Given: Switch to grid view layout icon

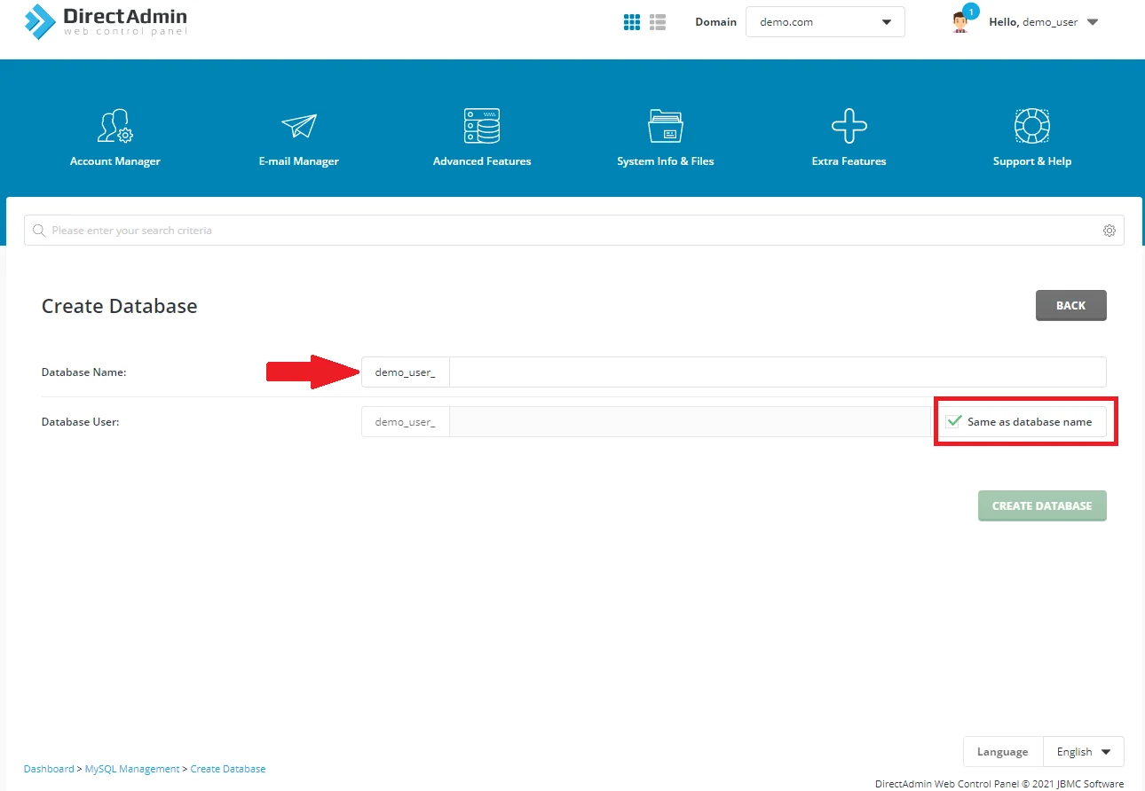Looking at the screenshot, I should click(x=632, y=22).
